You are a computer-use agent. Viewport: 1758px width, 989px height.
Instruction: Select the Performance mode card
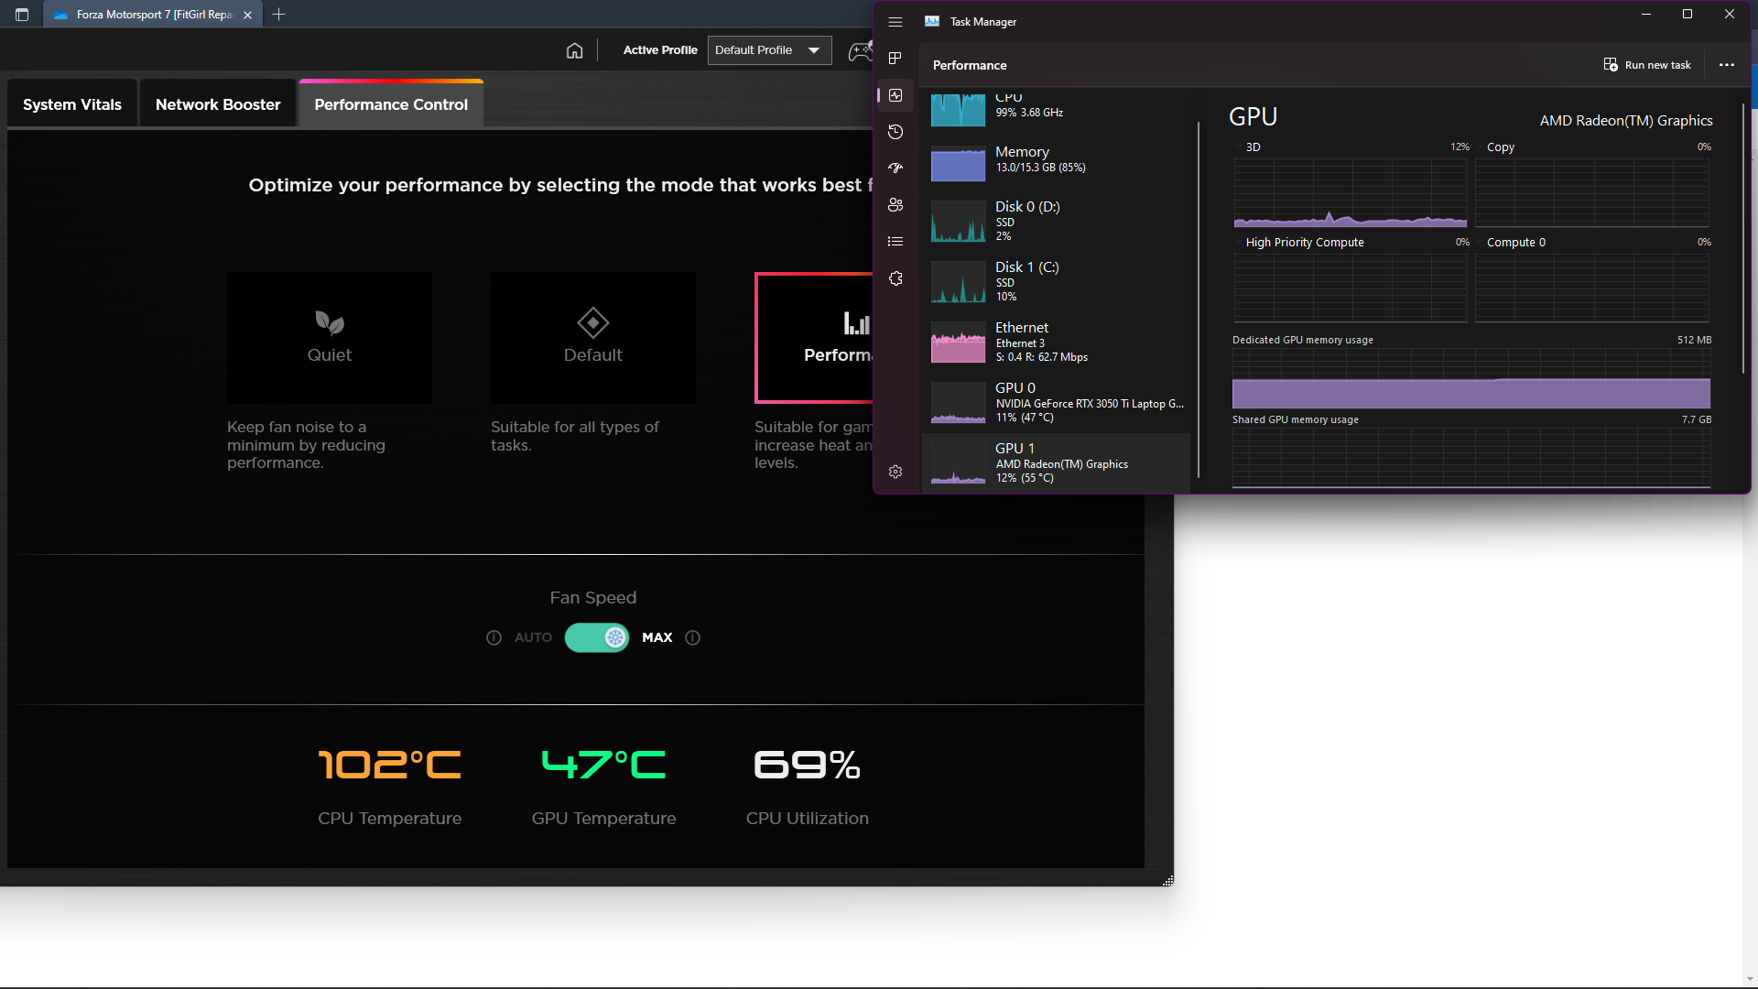814,338
